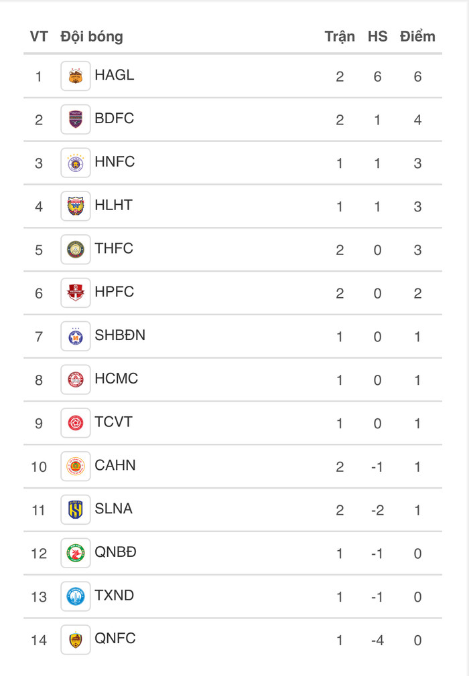
Task: Open the QNFC team name link
Action: [x=115, y=639]
